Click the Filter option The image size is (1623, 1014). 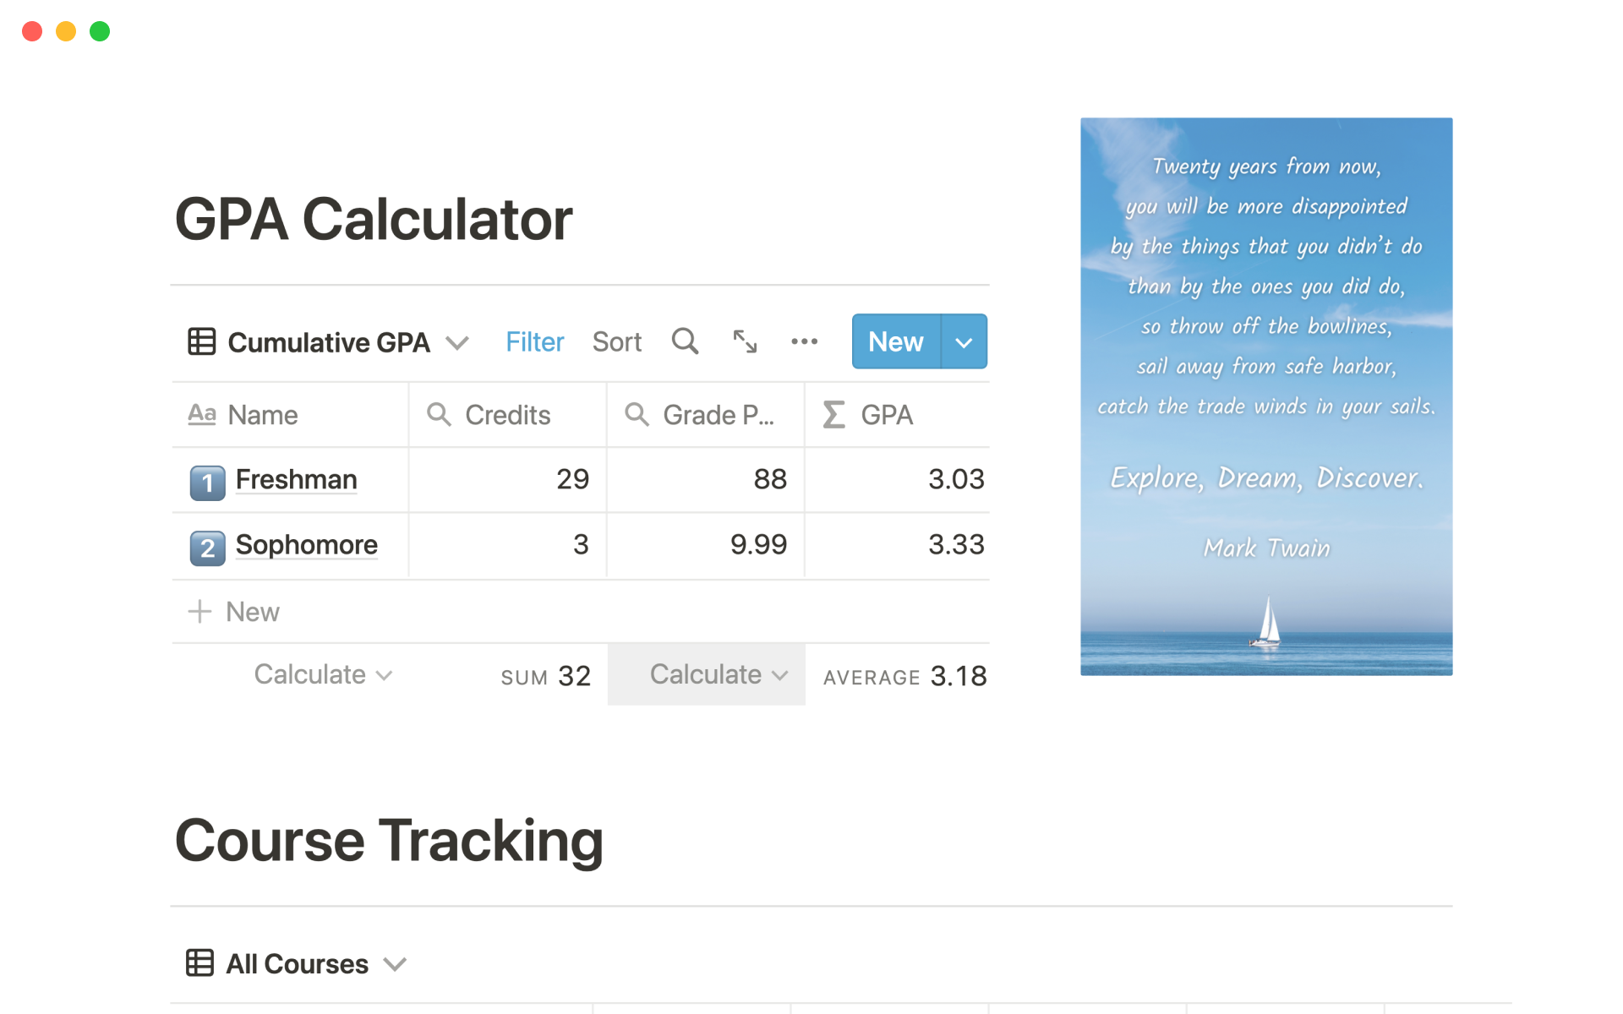click(x=534, y=341)
